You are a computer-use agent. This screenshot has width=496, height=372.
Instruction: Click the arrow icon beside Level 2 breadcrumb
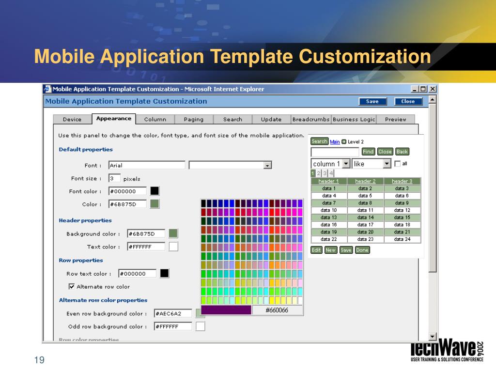click(344, 142)
